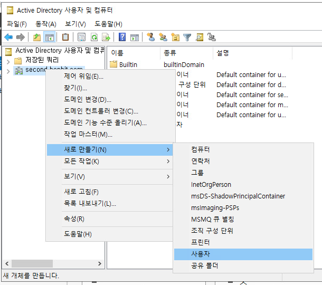
Task: Click tree pane scrollbar left arrow
Action: pyautogui.click(x=7, y=264)
